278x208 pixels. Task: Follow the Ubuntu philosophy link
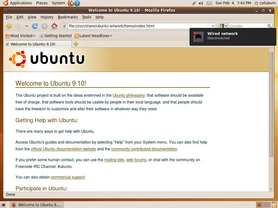point(129,95)
